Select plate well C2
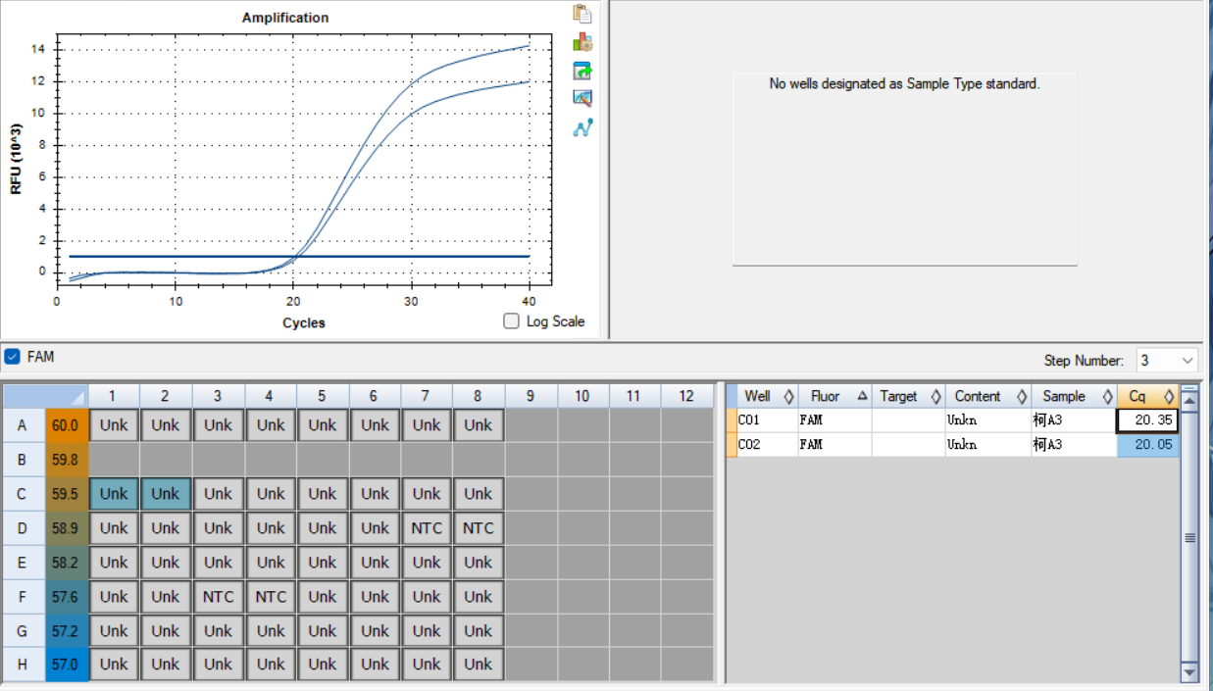The image size is (1213, 691). click(166, 494)
